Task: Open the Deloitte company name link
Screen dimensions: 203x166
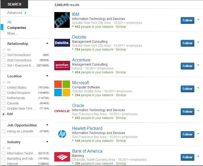Action: [x=79, y=37]
